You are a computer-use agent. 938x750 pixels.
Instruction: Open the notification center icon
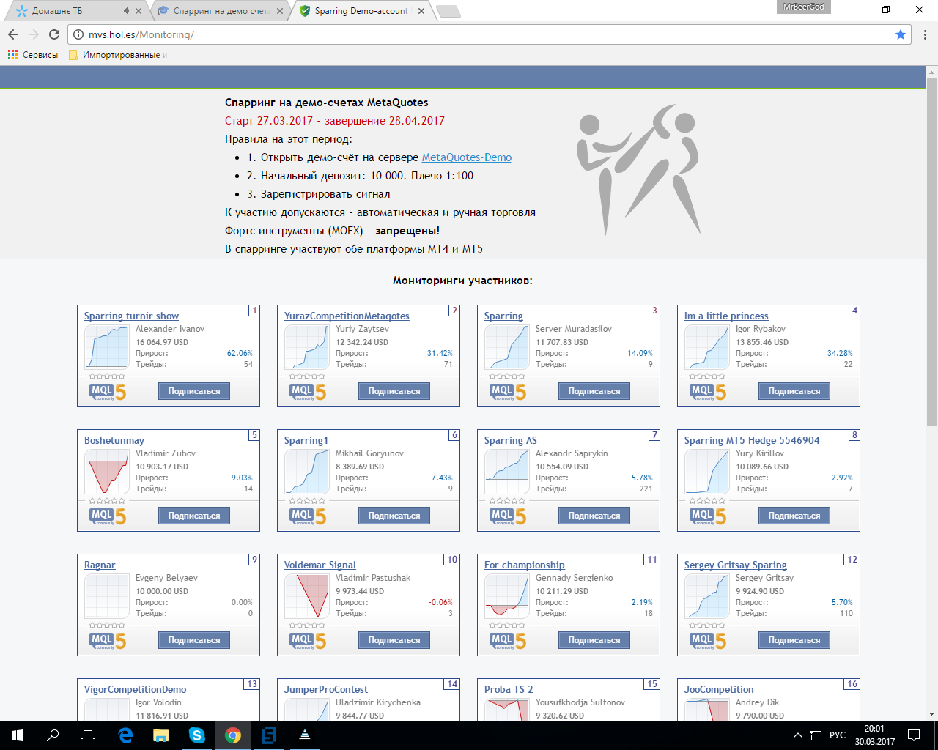coord(914,735)
